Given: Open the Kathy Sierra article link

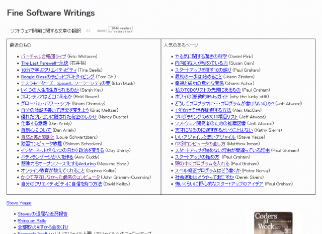Looking at the screenshot, I should click(x=214, y=130).
